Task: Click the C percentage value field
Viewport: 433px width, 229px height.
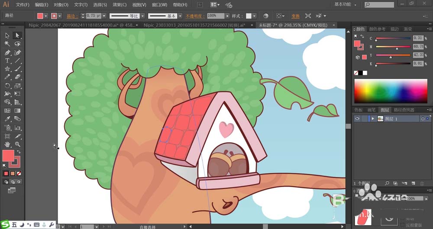Action: click(417, 38)
